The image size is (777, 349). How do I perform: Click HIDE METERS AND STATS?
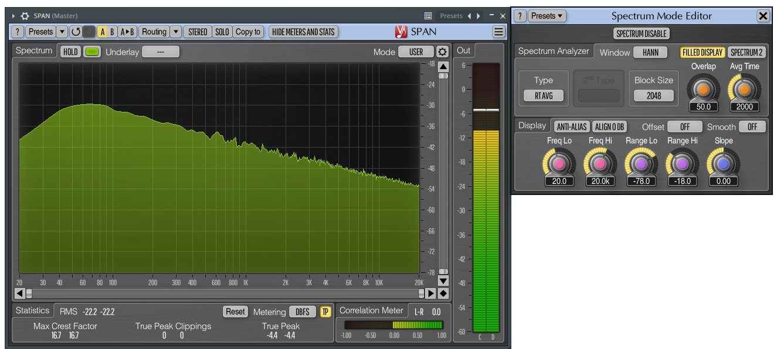point(304,32)
